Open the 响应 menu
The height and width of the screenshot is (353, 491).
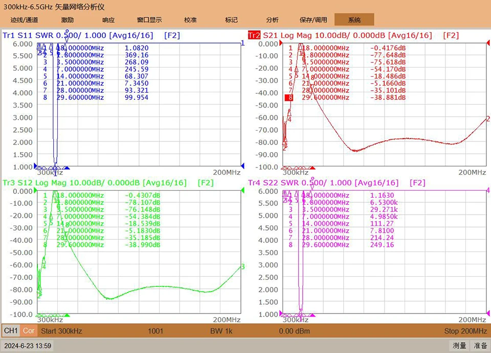pyautogui.click(x=108, y=20)
